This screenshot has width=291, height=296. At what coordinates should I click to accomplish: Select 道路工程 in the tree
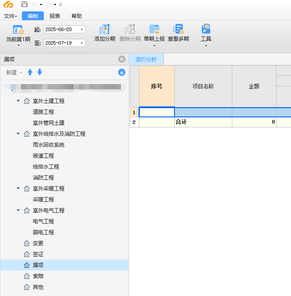coord(43,112)
